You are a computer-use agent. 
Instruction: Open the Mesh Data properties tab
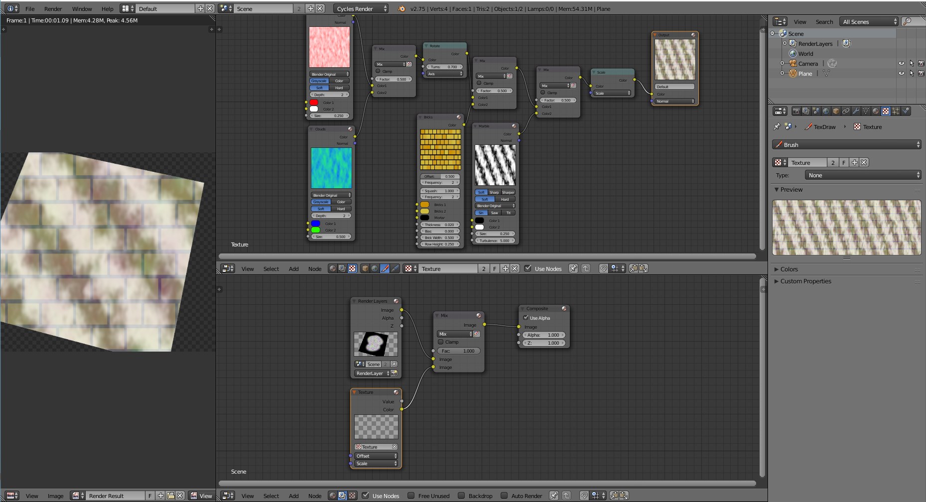coord(866,111)
